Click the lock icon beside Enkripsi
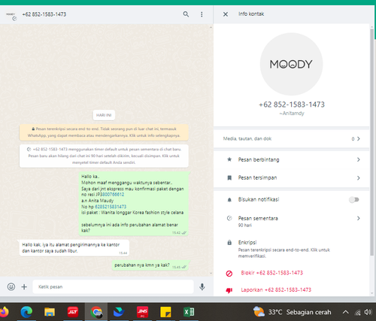The height and width of the screenshot is (321, 376). (229, 242)
